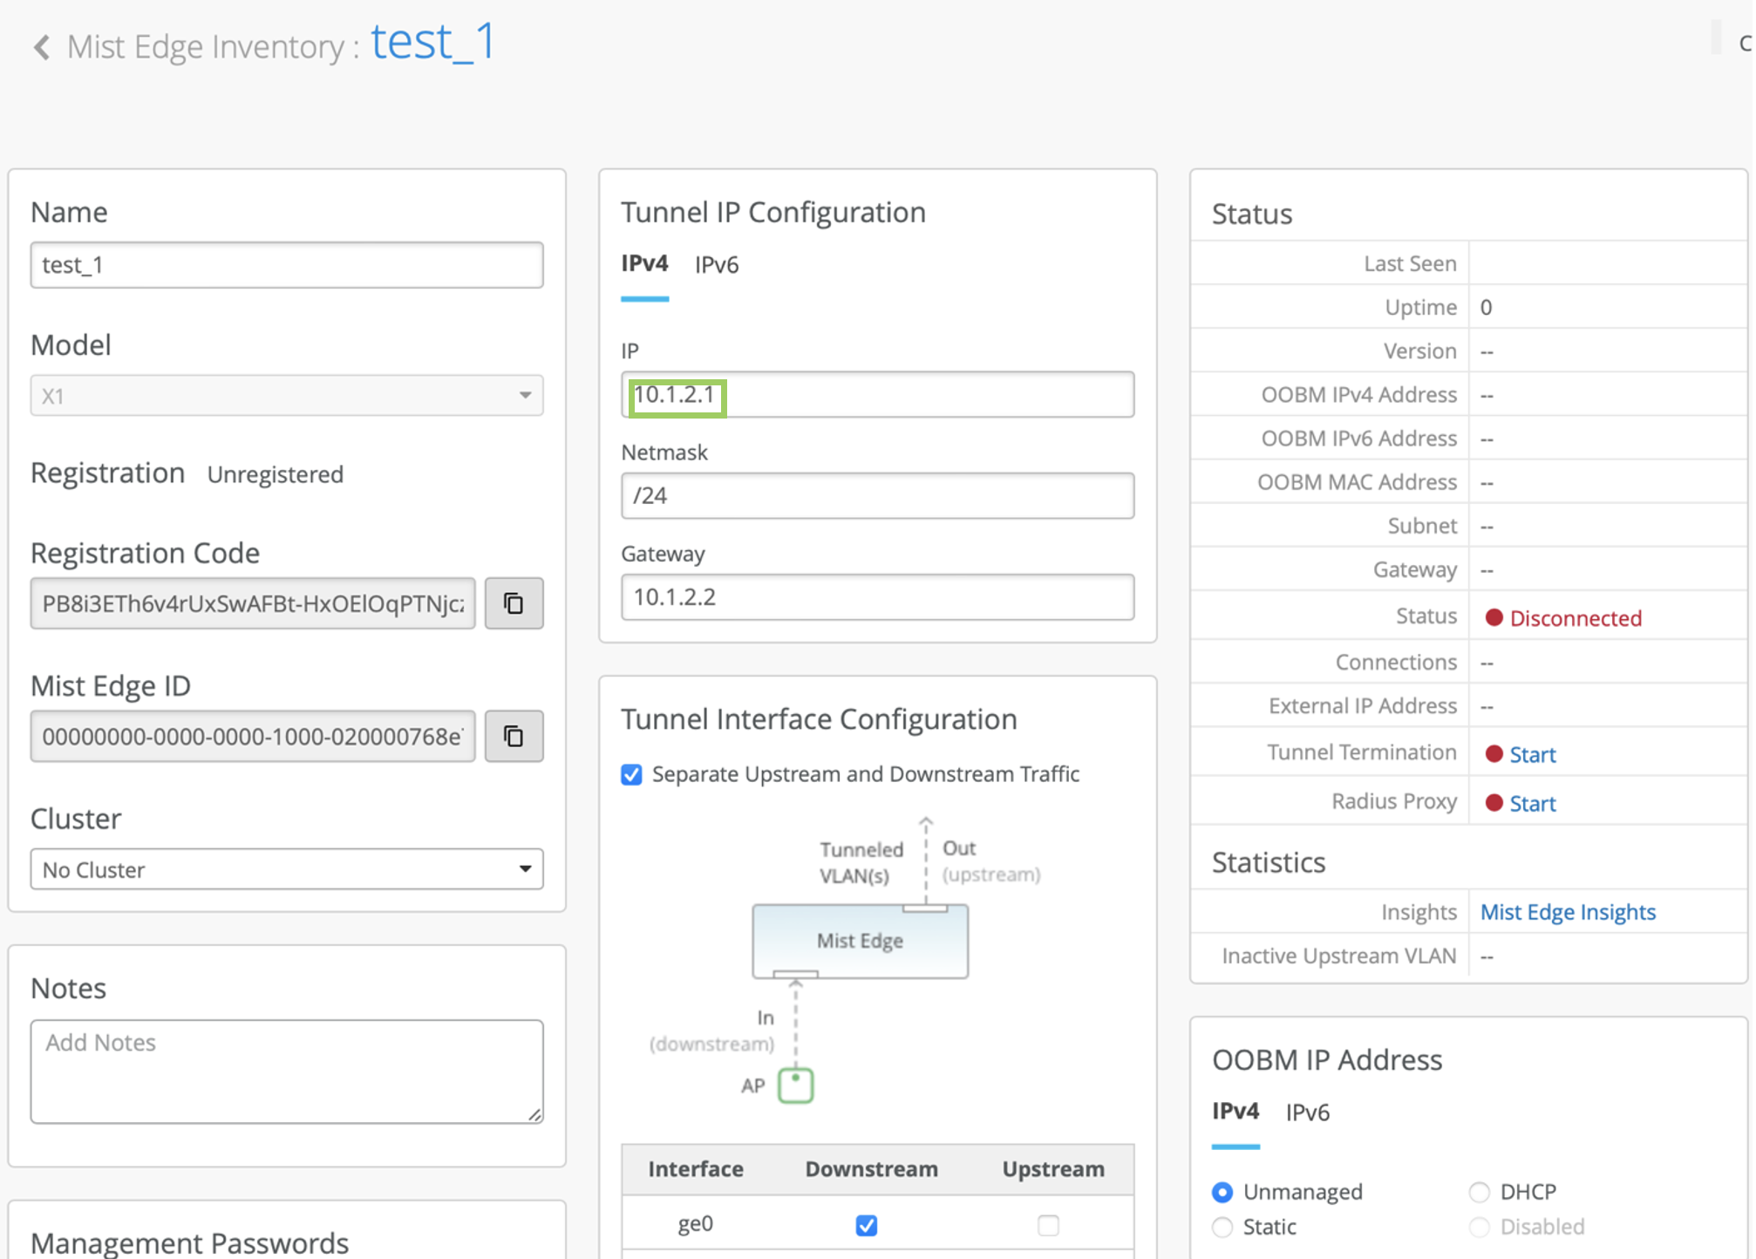The image size is (1756, 1259).
Task: Click the red Radius Proxy status dot
Action: (x=1494, y=803)
